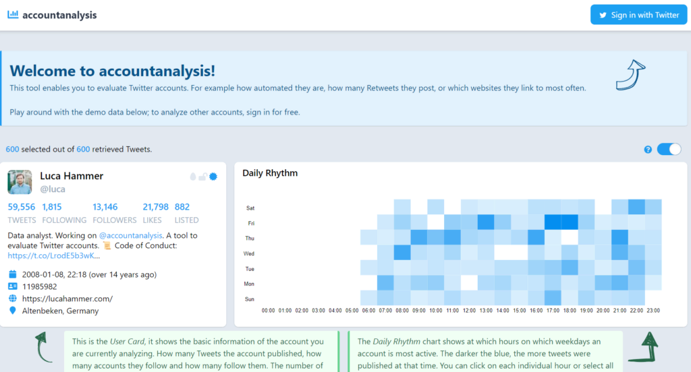Click the 882 listed count
691x372 pixels.
[x=182, y=207]
